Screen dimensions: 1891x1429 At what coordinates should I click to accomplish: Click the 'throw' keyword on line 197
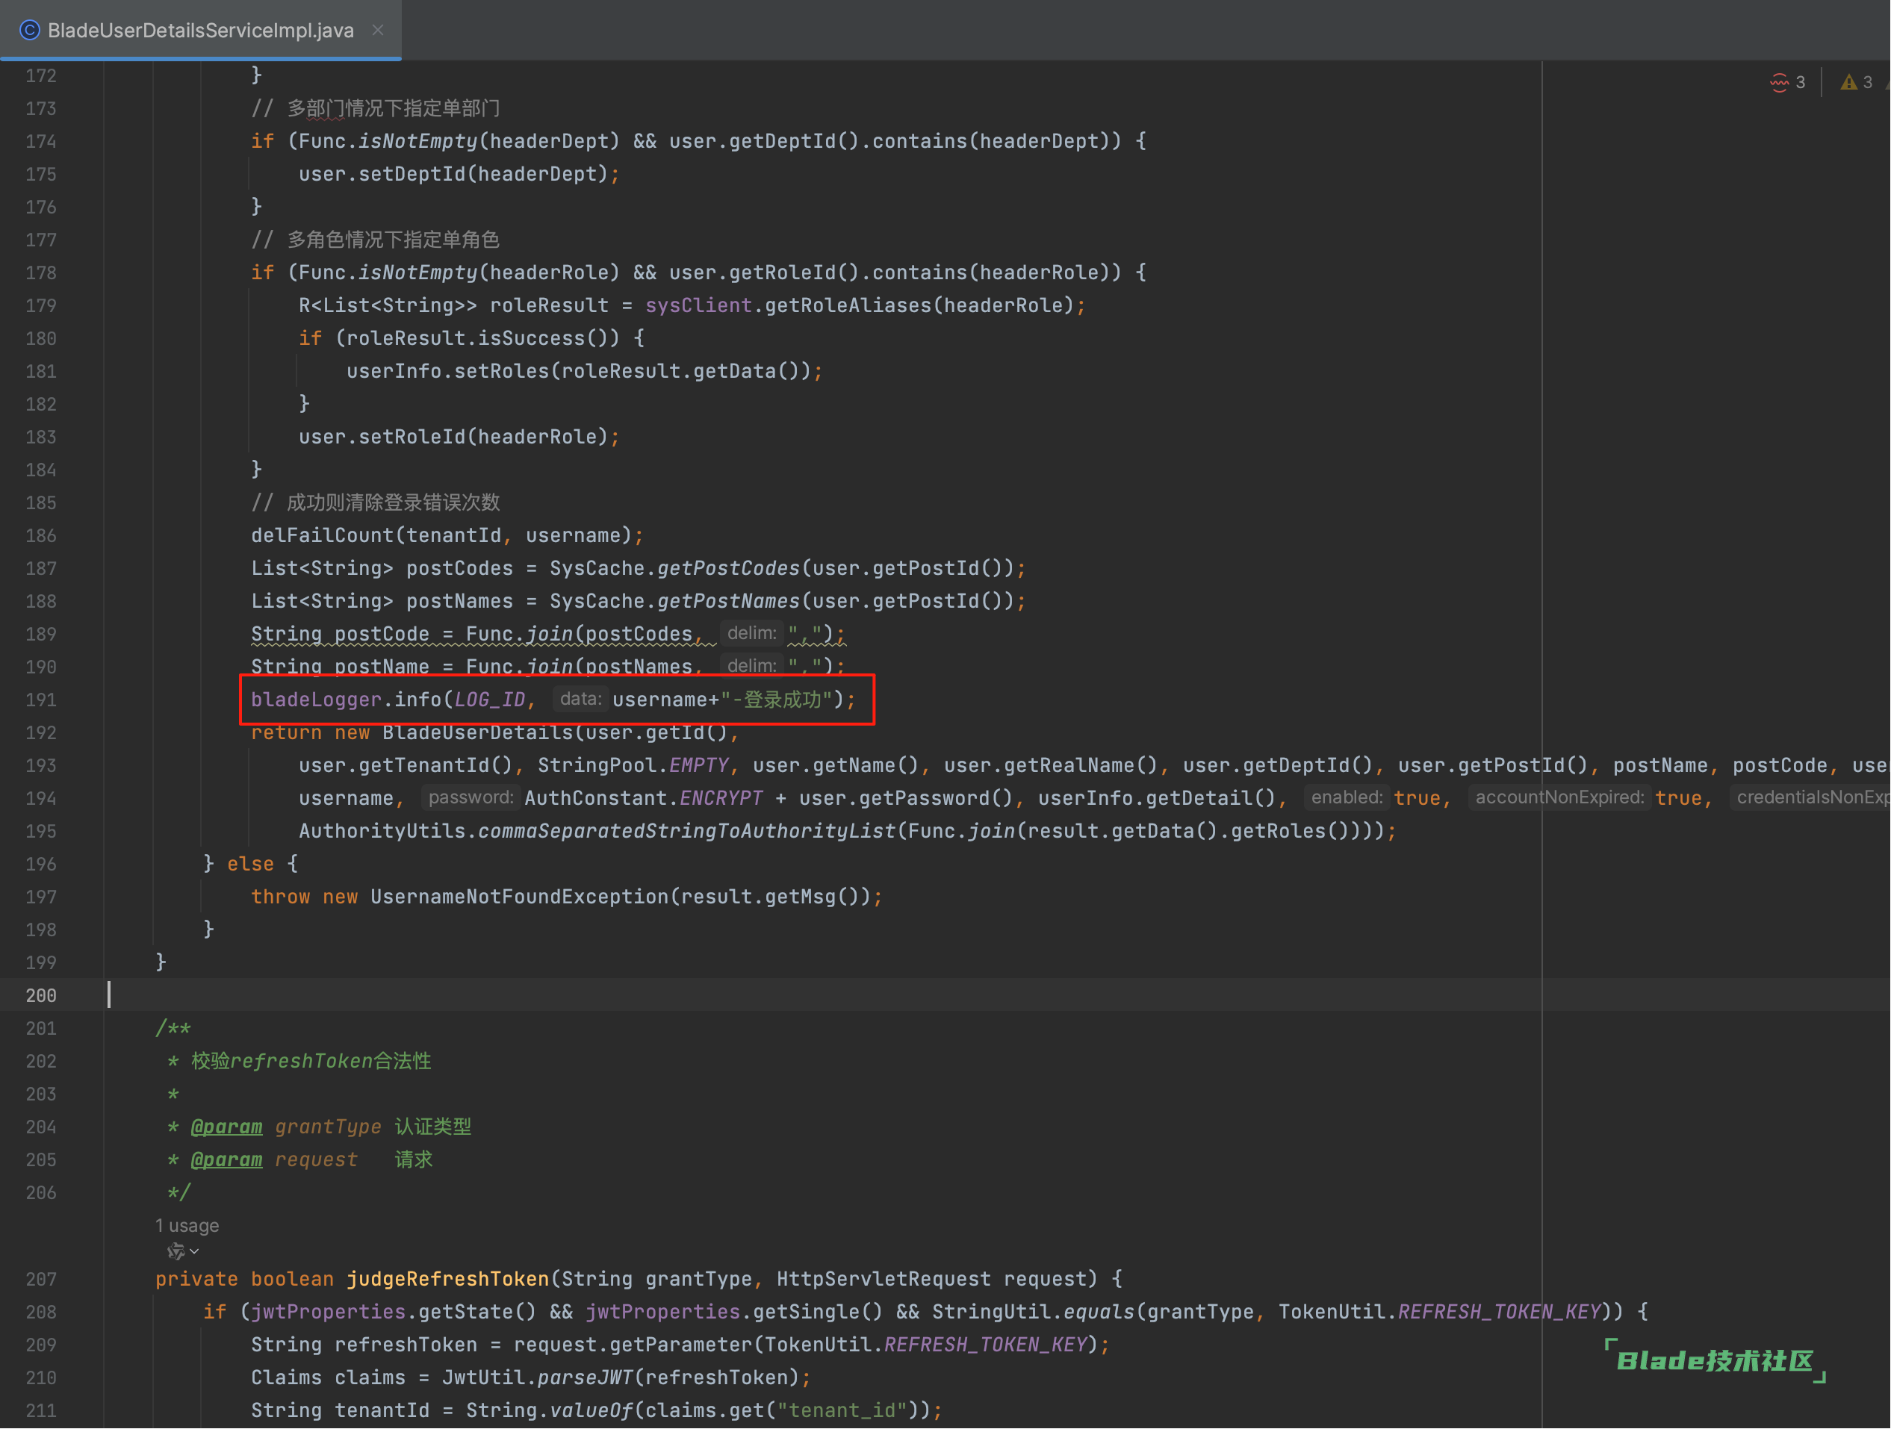tap(280, 897)
